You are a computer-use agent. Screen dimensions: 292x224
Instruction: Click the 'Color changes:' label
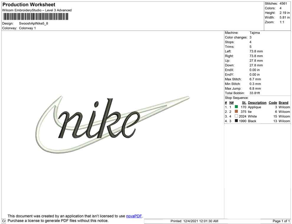click(x=236, y=37)
